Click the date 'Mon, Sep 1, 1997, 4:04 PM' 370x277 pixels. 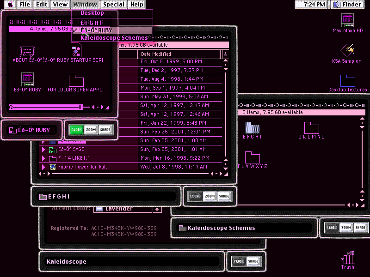click(x=173, y=88)
